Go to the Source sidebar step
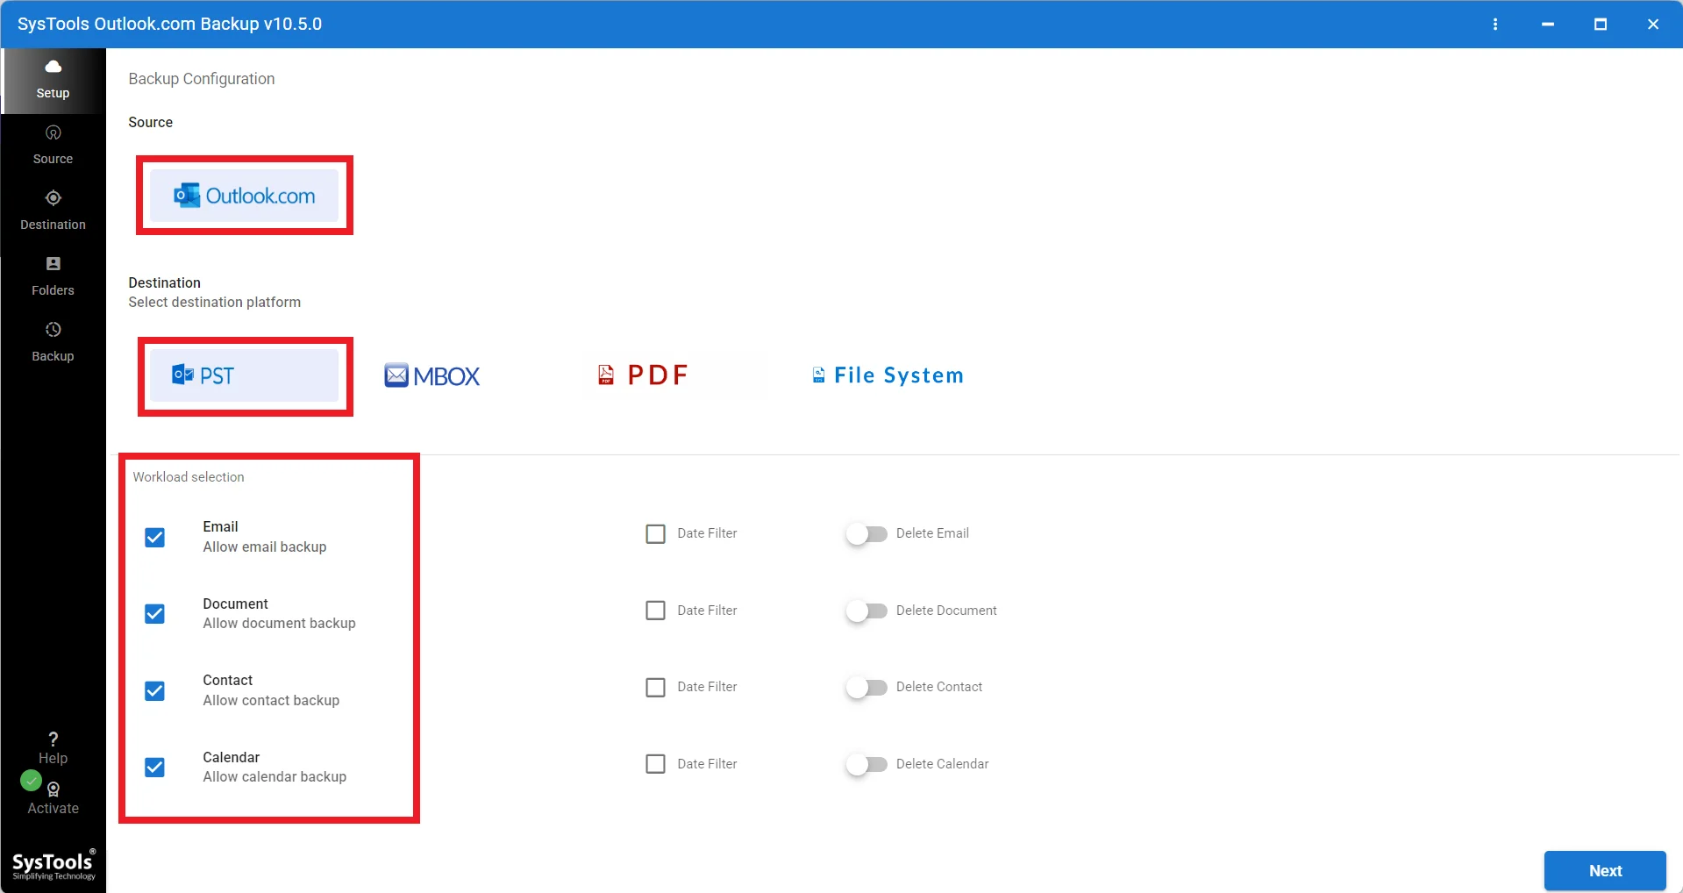This screenshot has width=1683, height=893. [53, 146]
